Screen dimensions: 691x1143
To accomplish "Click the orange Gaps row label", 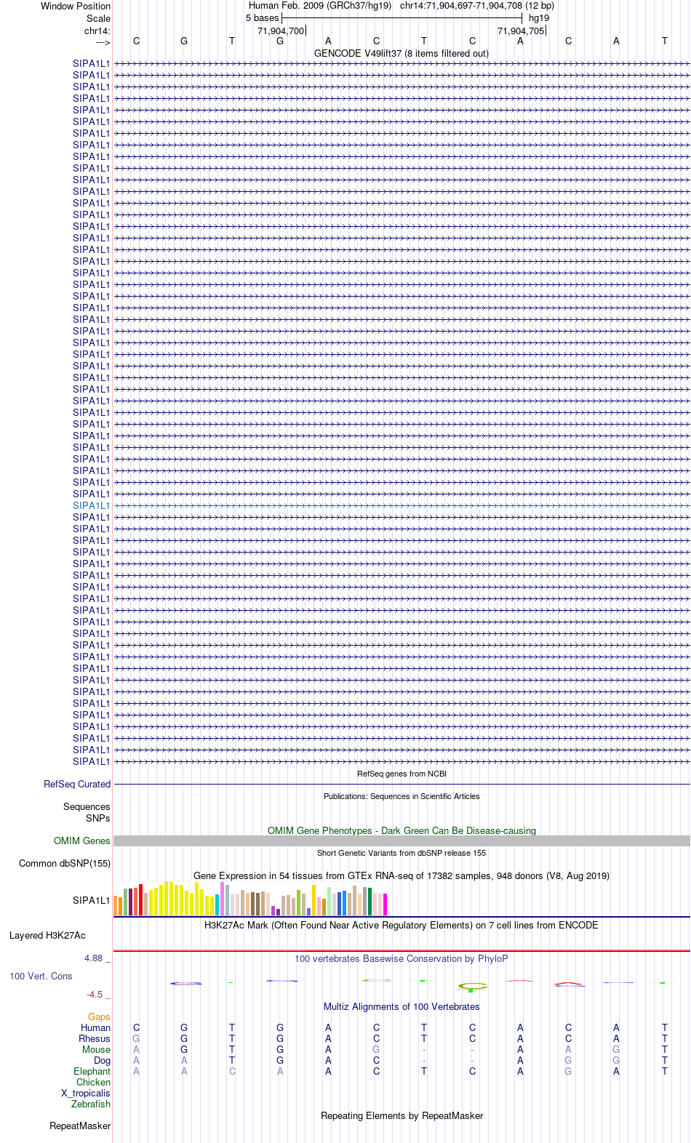I will pos(99,1016).
